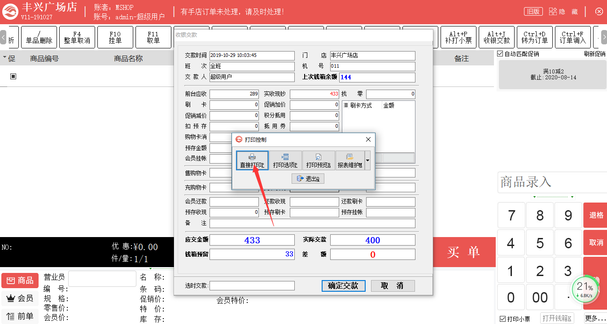Click the 商品编号 column header
The width and height of the screenshot is (607, 324).
(x=44, y=58)
